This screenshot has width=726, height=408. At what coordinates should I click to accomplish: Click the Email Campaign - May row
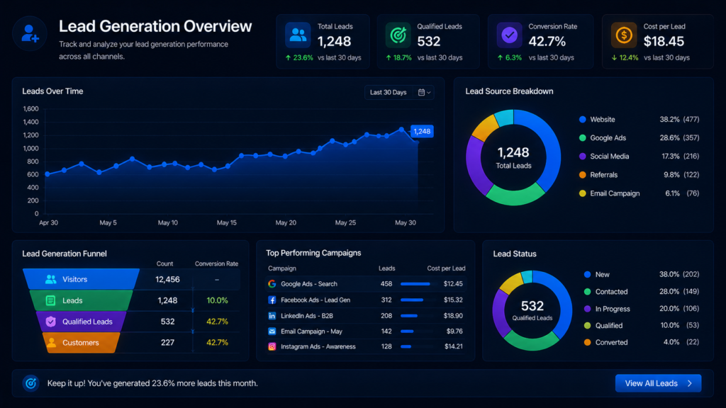coord(365,331)
